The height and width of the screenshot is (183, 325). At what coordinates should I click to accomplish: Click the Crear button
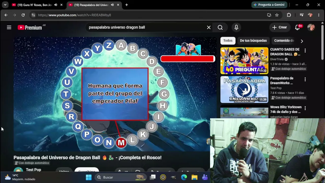tap(280, 27)
